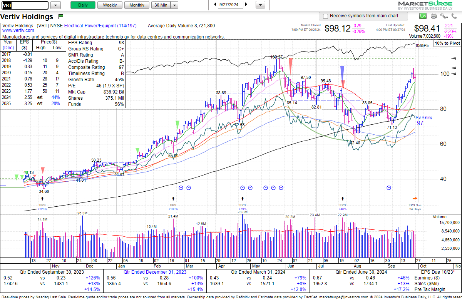Open the date picker dropdown
462x301 pixels.
coord(261,5)
